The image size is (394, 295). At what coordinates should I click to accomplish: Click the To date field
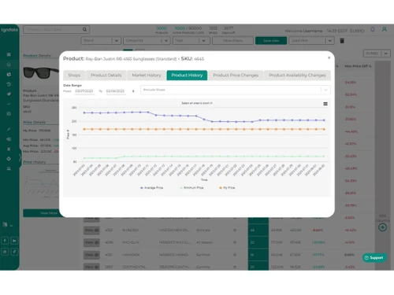(x=115, y=91)
